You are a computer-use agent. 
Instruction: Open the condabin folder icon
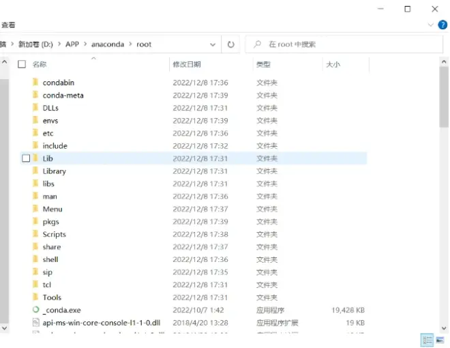(x=35, y=83)
